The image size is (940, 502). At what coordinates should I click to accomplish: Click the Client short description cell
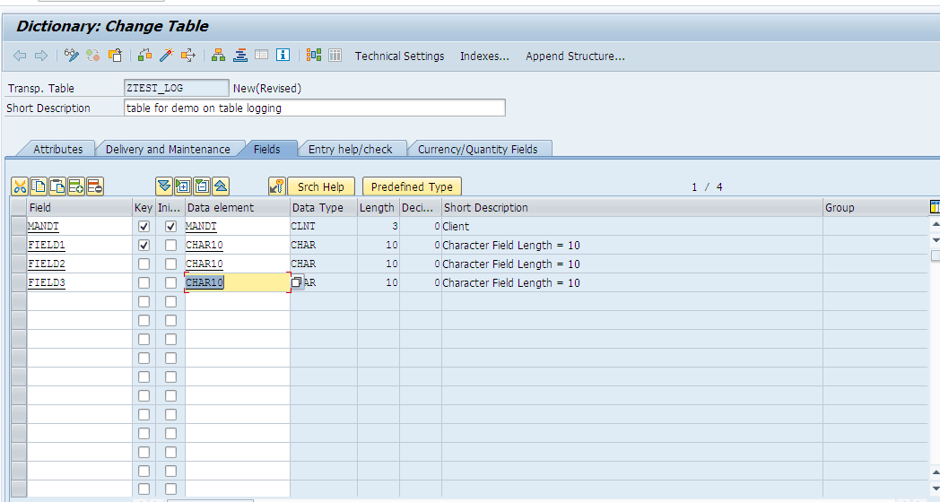coord(631,227)
